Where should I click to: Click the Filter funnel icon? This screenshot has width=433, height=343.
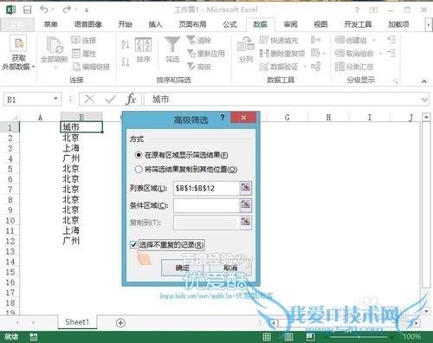click(x=172, y=44)
